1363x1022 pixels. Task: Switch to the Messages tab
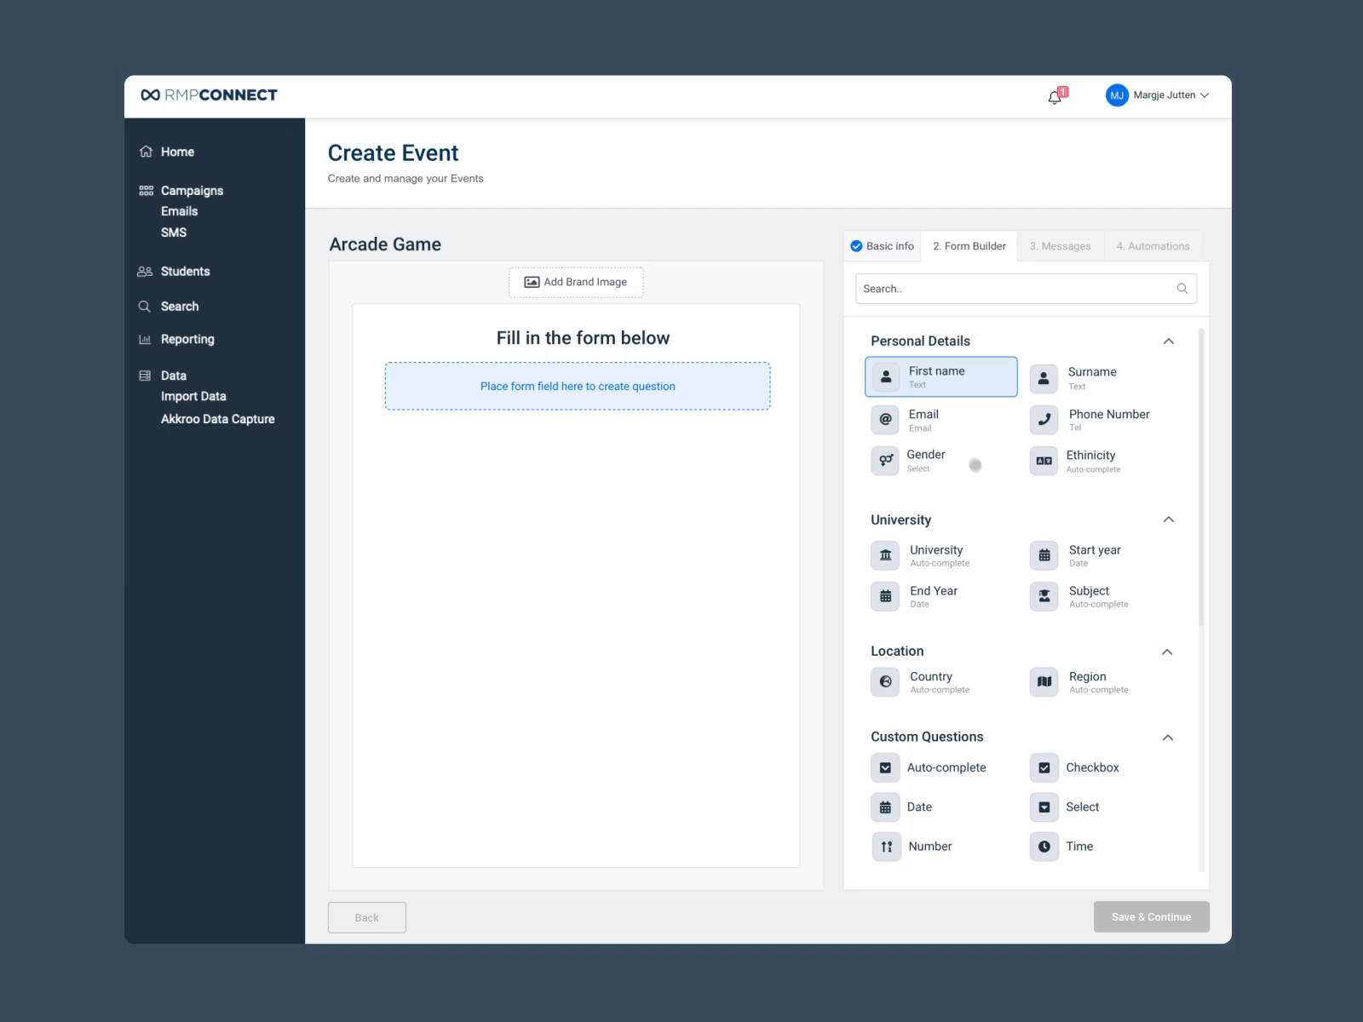pos(1060,246)
